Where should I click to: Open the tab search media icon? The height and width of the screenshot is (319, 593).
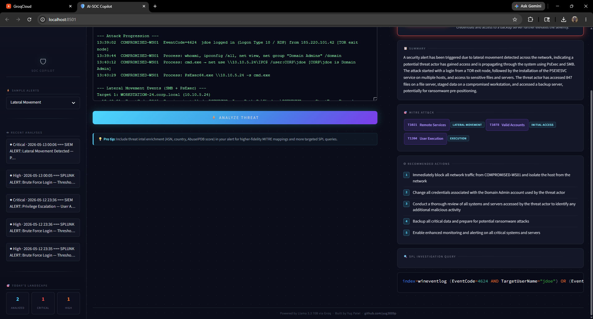tap(547, 19)
